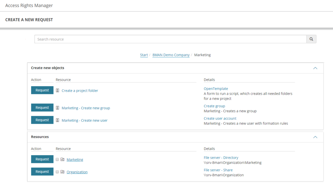Open the Organization share resource link

pyautogui.click(x=77, y=172)
